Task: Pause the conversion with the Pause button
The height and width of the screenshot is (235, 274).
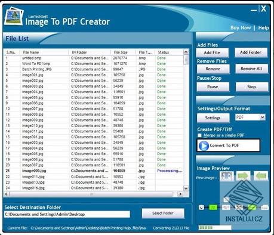Action: (213, 87)
